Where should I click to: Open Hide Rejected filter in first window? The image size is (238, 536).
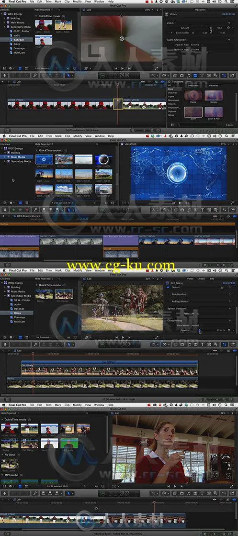pyautogui.click(x=43, y=10)
